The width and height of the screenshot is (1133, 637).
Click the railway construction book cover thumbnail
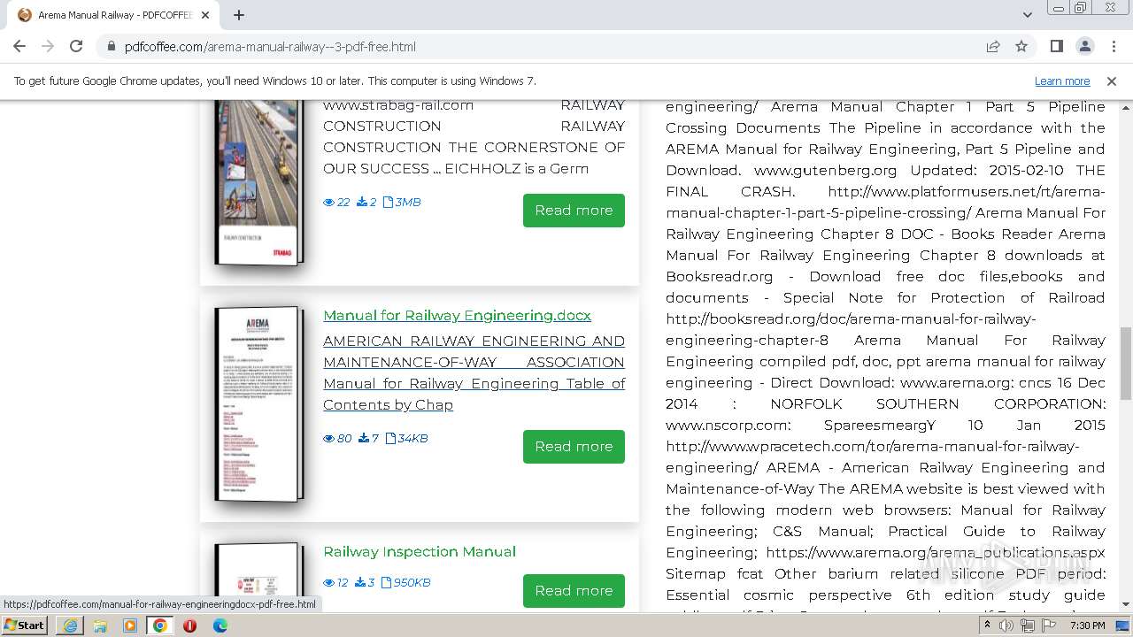pos(259,181)
